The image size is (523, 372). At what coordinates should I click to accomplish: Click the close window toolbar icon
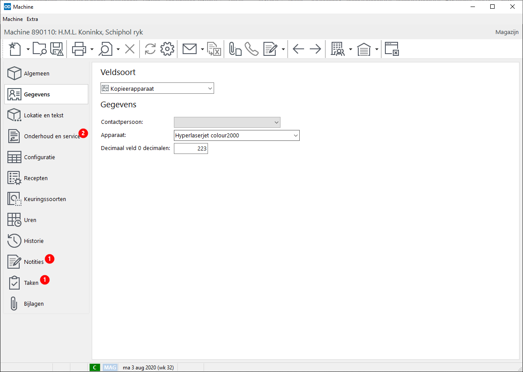(x=391, y=49)
